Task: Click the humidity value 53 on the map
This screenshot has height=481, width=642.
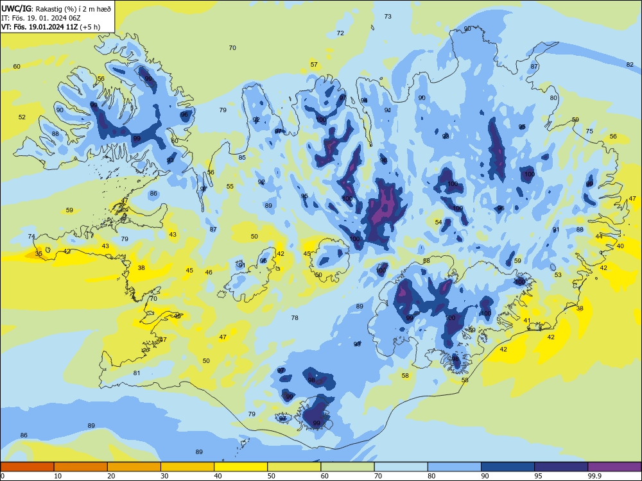Action: (x=558, y=275)
